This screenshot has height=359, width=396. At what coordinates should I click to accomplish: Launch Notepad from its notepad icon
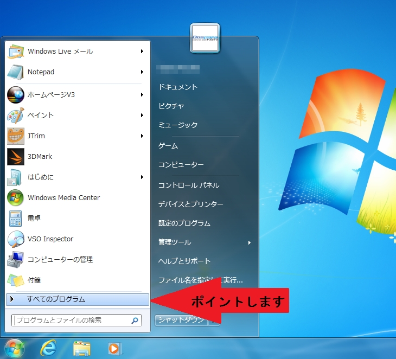coord(16,72)
